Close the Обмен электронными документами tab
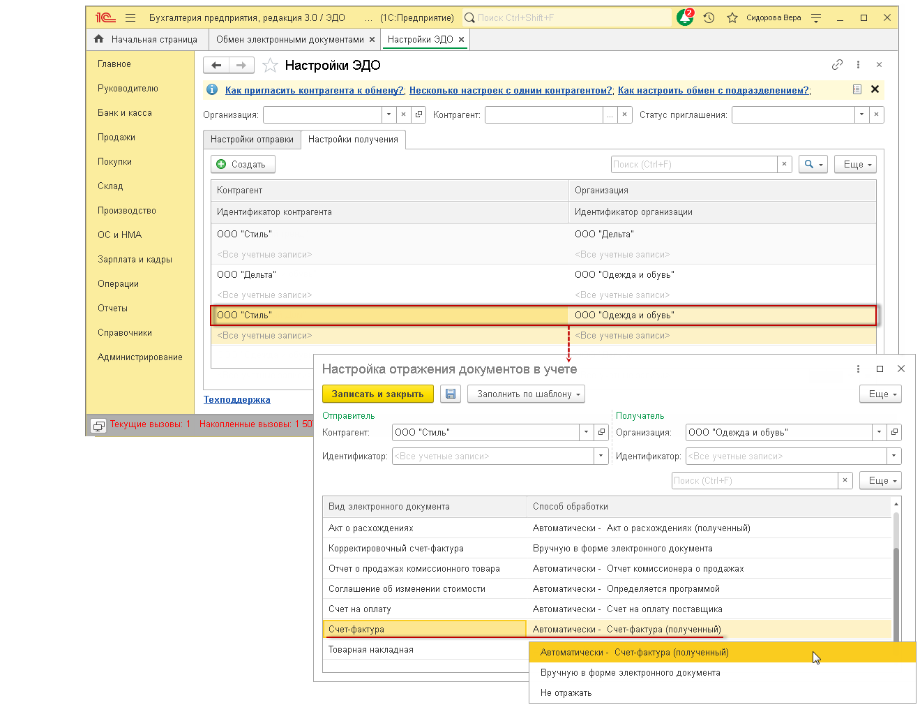920x705 pixels. coord(372,40)
